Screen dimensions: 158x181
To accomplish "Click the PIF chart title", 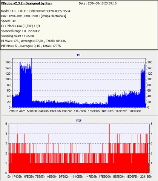I will (x=79, y=121).
